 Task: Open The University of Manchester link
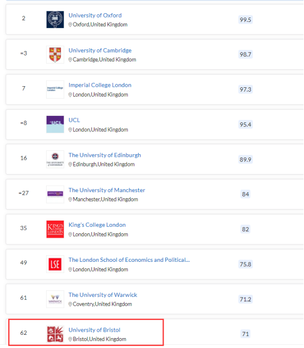[106, 190]
